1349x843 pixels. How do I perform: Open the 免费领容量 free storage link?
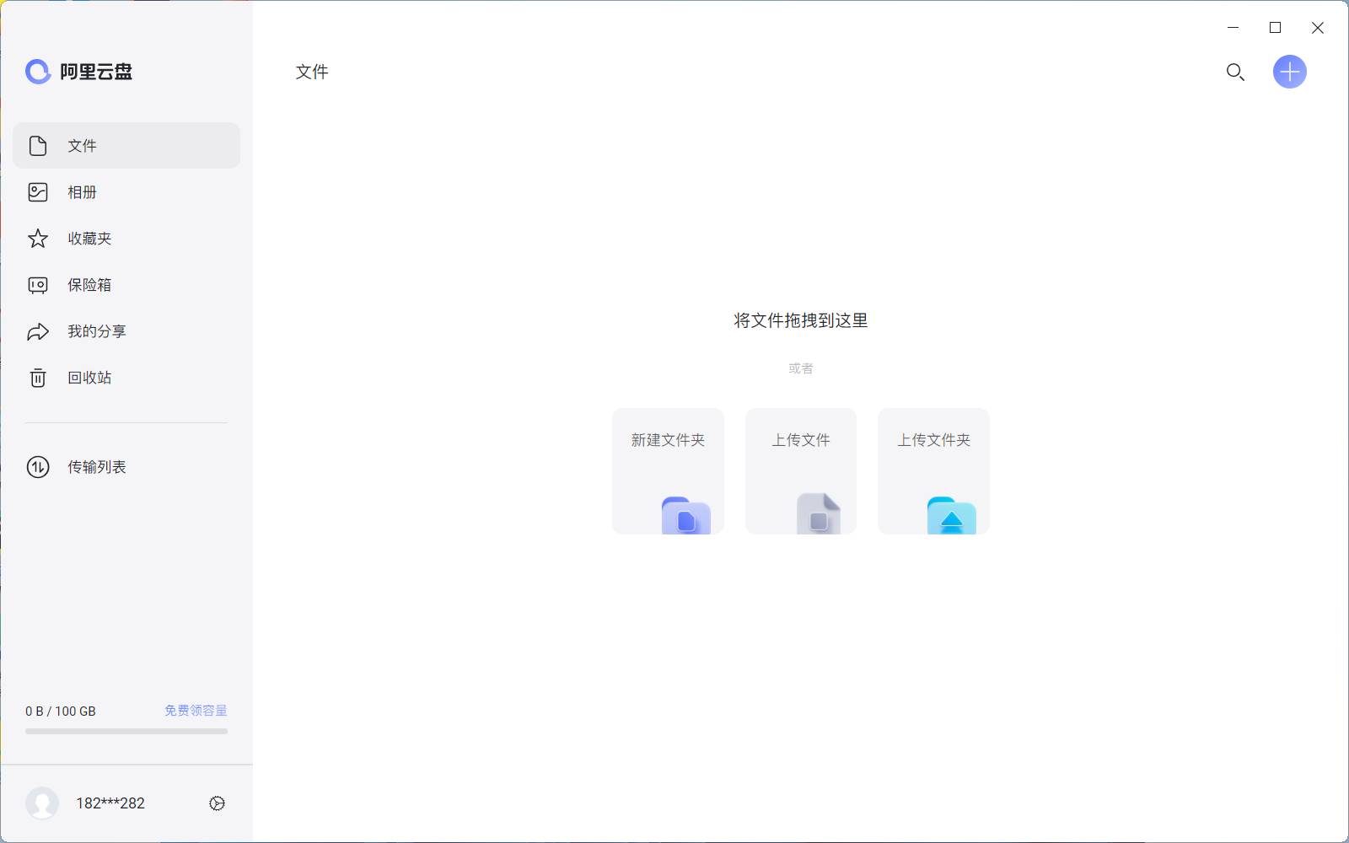pyautogui.click(x=194, y=710)
